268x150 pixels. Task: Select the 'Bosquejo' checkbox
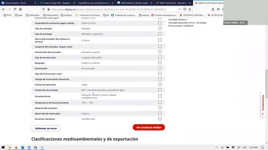point(160,62)
